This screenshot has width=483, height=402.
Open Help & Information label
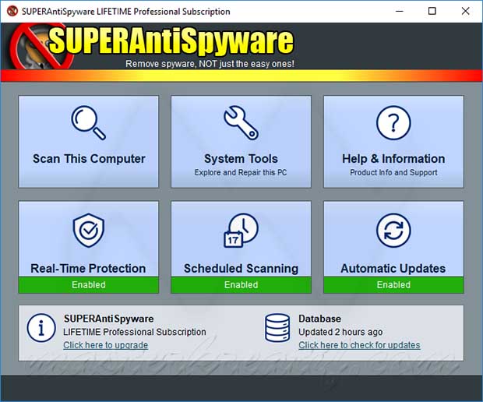tap(393, 159)
